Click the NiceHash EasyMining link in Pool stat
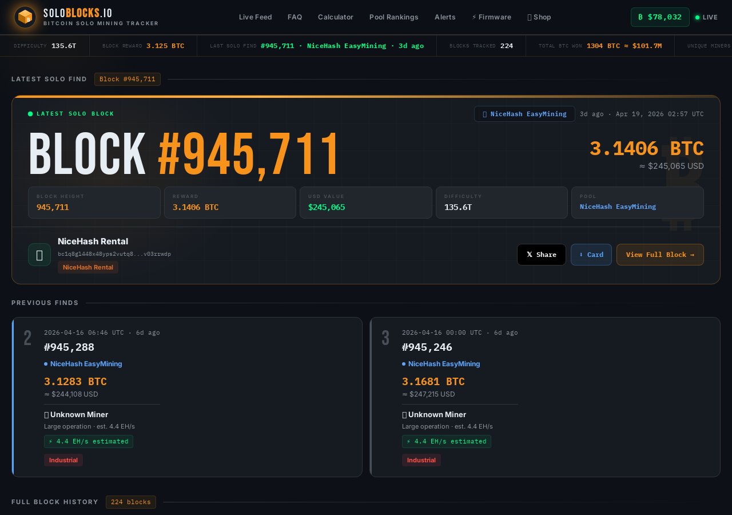The width and height of the screenshot is (732, 515). tap(618, 207)
